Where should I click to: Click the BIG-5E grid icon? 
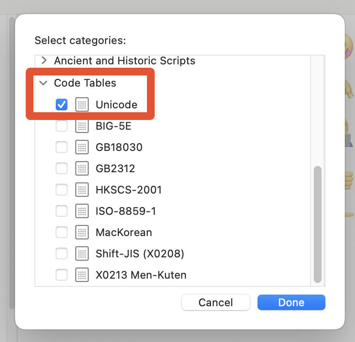click(x=82, y=126)
